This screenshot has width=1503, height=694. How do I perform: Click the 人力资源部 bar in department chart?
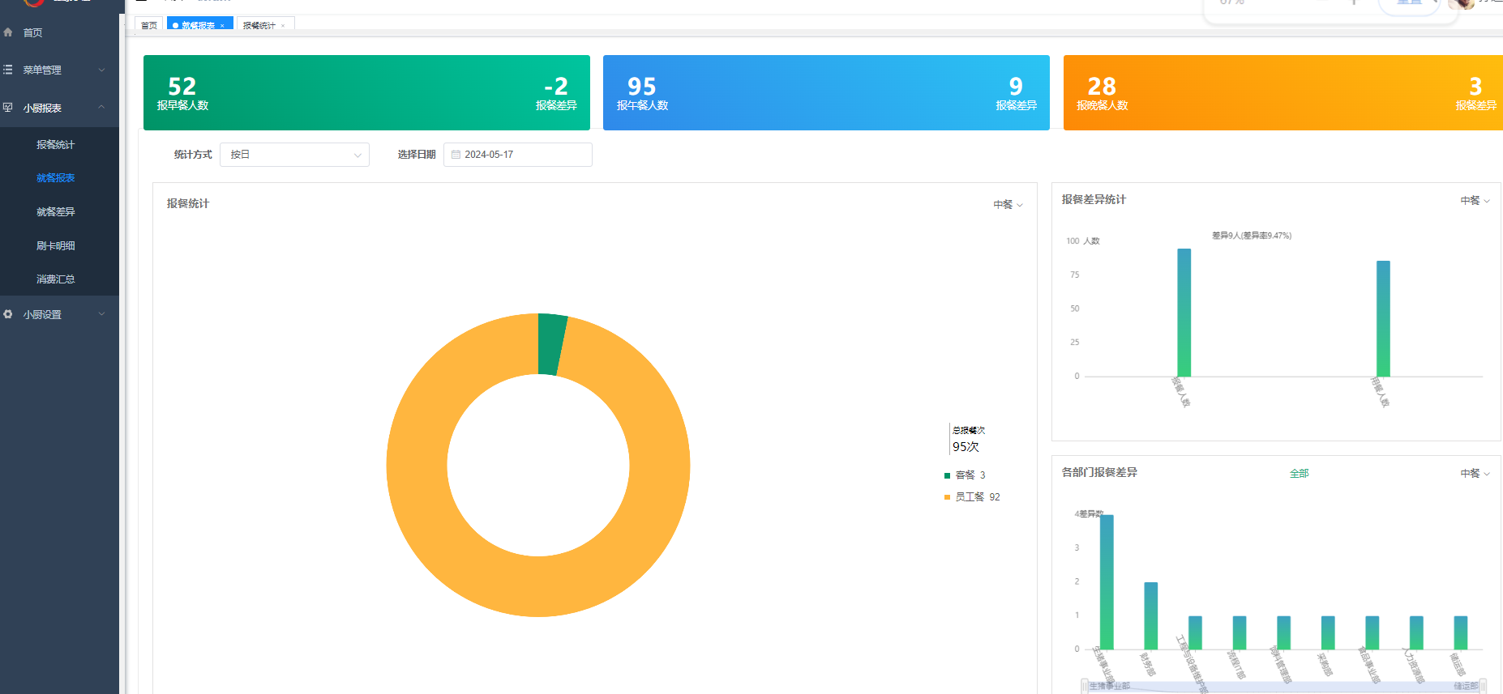(x=1416, y=632)
